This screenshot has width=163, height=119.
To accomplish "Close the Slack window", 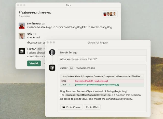I will pyautogui.click(x=18, y=5).
